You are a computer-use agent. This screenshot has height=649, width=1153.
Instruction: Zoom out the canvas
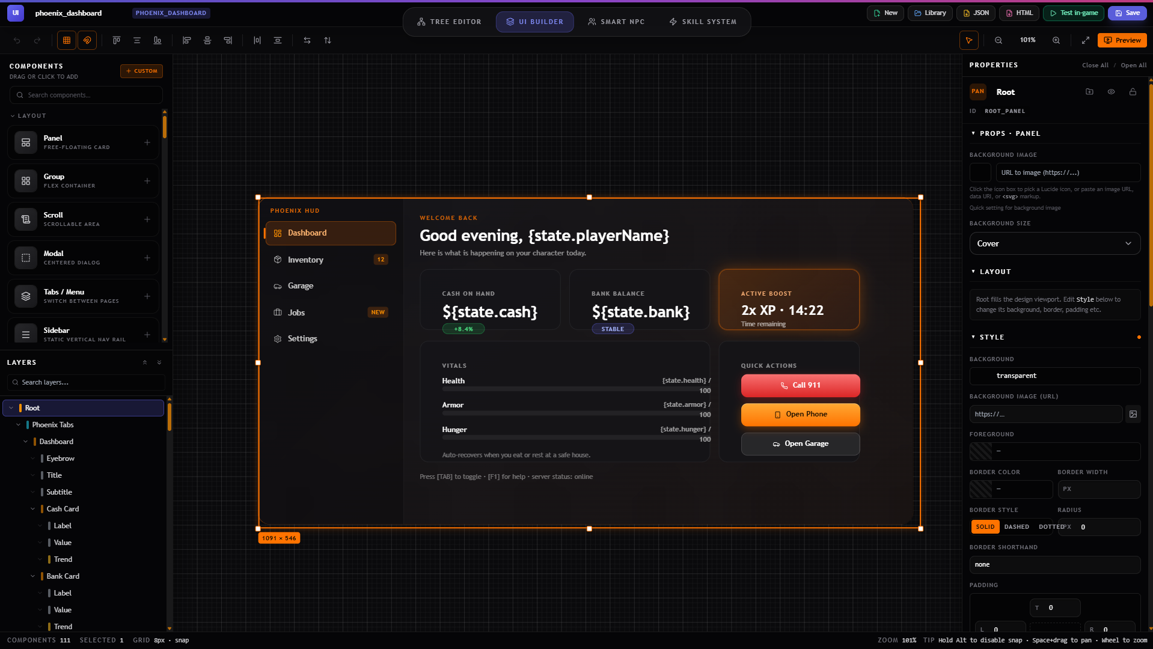(999, 40)
